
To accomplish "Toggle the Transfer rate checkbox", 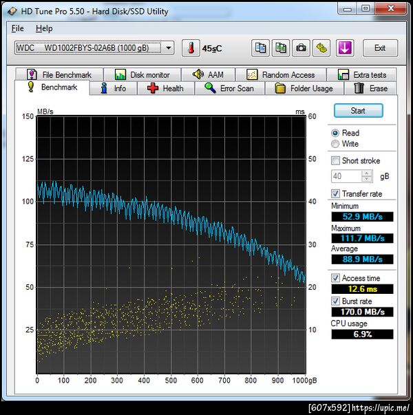I will [335, 193].
